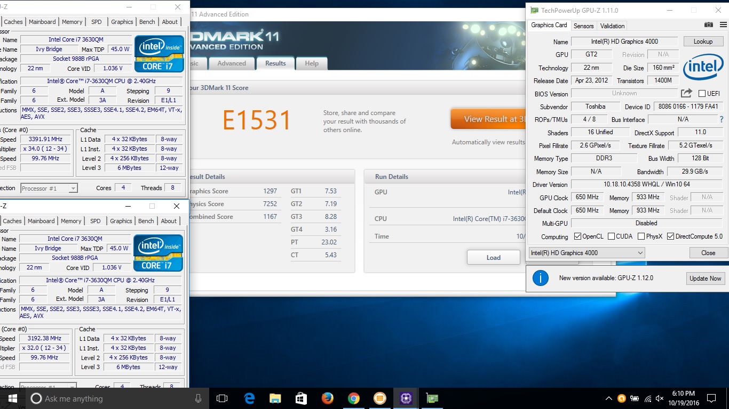Select Graphics Card tab in GPU-Z
Viewport: 729px width, 409px height.
(549, 25)
